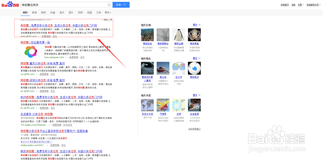Open the 视频 tab

[80, 13]
